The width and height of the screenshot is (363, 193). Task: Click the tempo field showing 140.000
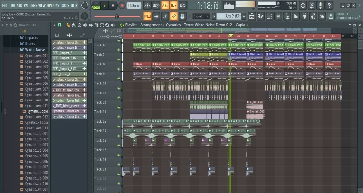pyautogui.click(x=134, y=6)
